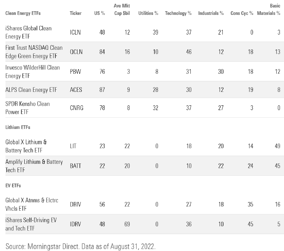Click Amplify Lithium & Battery Tech ETF name
Image resolution: width=284 pixels, height=251 pixels.
coord(34,166)
